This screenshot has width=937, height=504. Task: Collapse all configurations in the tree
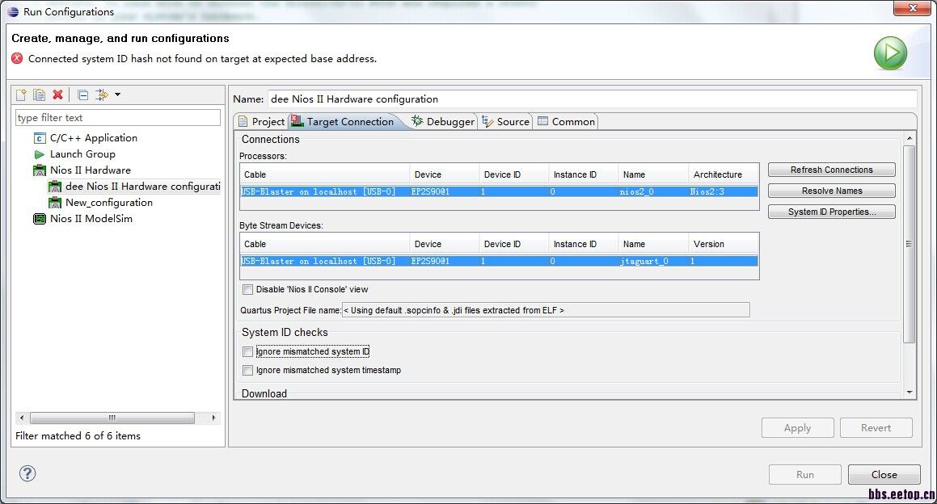(83, 95)
